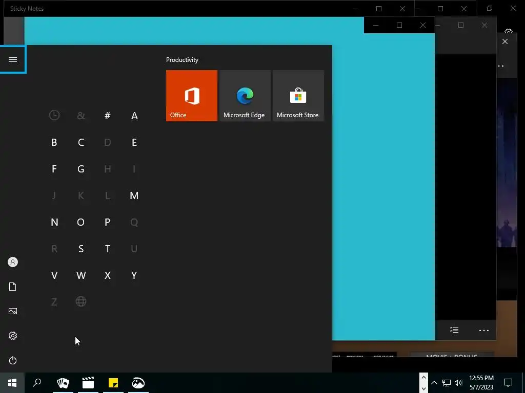
Task: Open the Office tile
Action: (192, 96)
